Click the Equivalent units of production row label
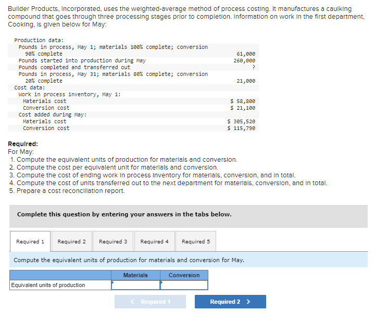Viewport: 375px width, 324px height. coord(60,285)
